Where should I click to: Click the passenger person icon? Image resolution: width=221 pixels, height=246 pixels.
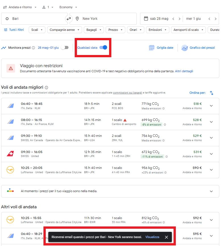click(44, 7)
